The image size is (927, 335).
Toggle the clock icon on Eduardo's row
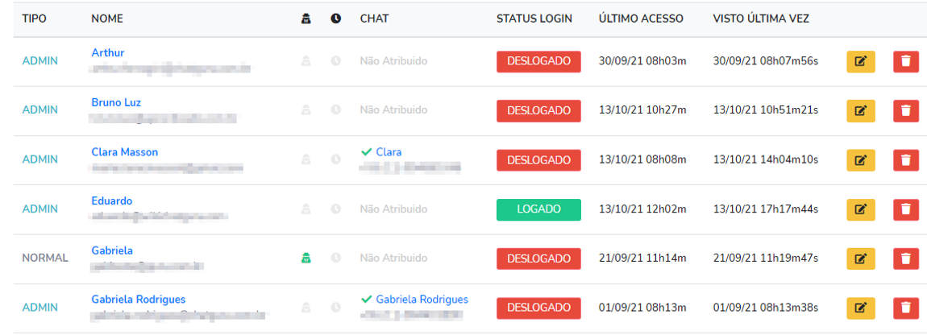pyautogui.click(x=336, y=209)
